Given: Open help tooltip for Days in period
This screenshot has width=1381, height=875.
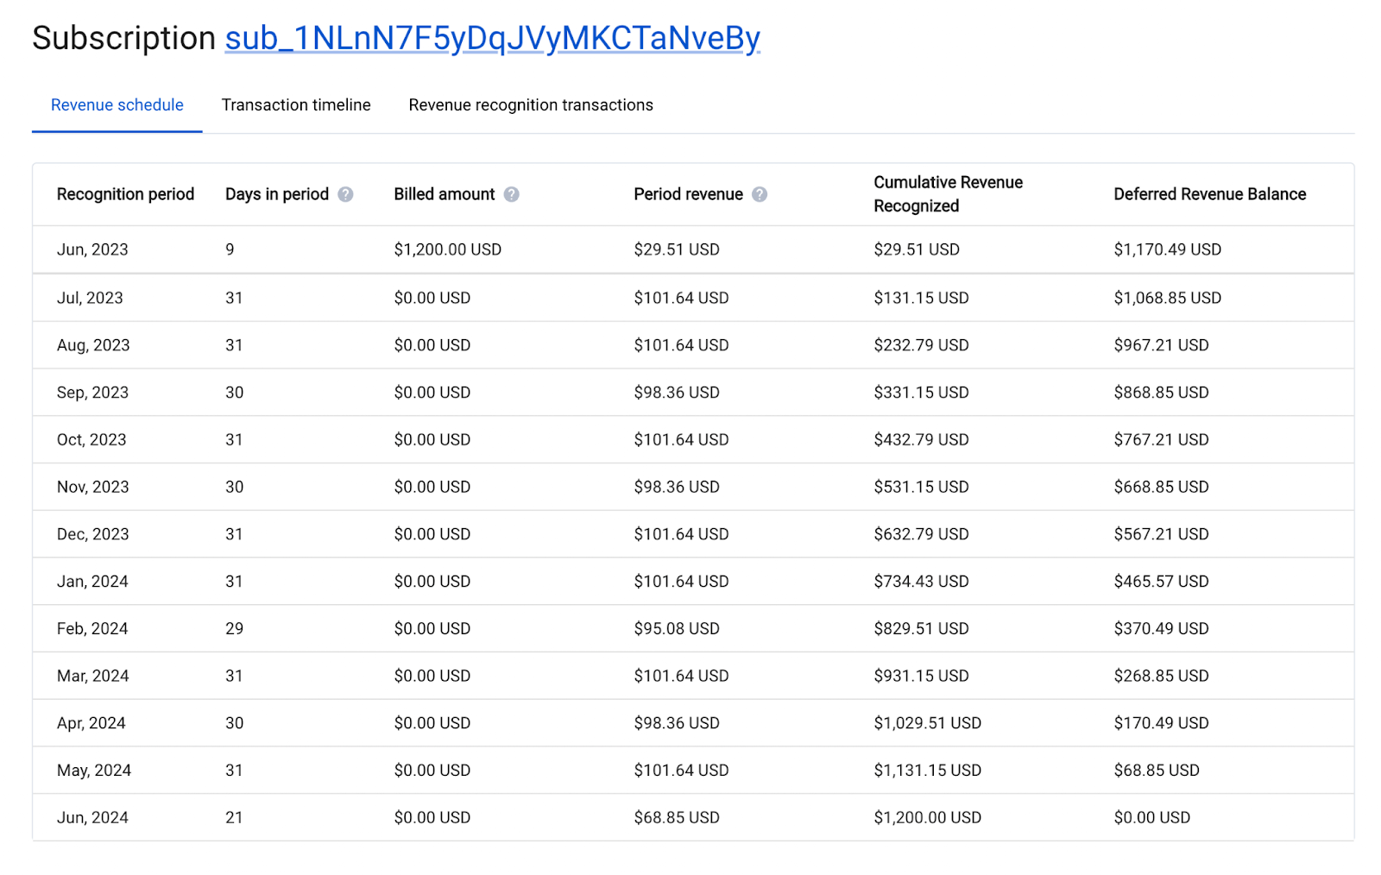Looking at the screenshot, I should click(346, 194).
